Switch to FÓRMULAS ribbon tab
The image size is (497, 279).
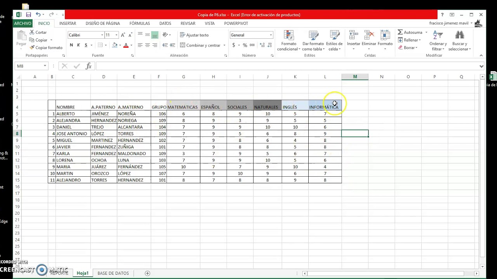(139, 23)
